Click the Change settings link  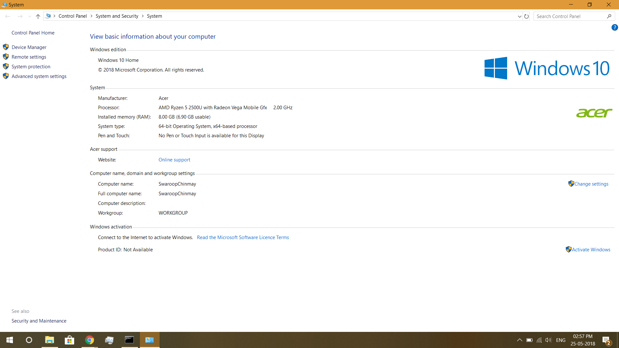[x=591, y=184]
